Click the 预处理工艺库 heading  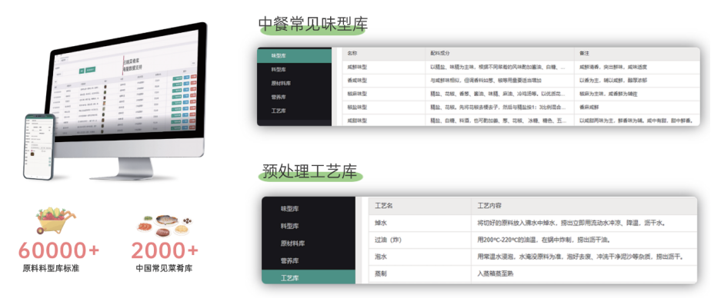(310, 171)
